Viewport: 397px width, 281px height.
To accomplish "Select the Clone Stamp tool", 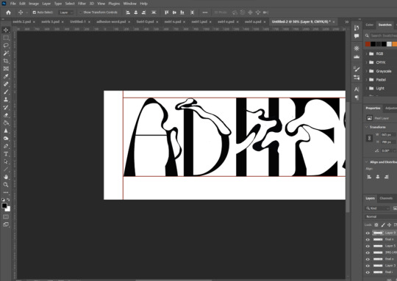I will [x=6, y=100].
